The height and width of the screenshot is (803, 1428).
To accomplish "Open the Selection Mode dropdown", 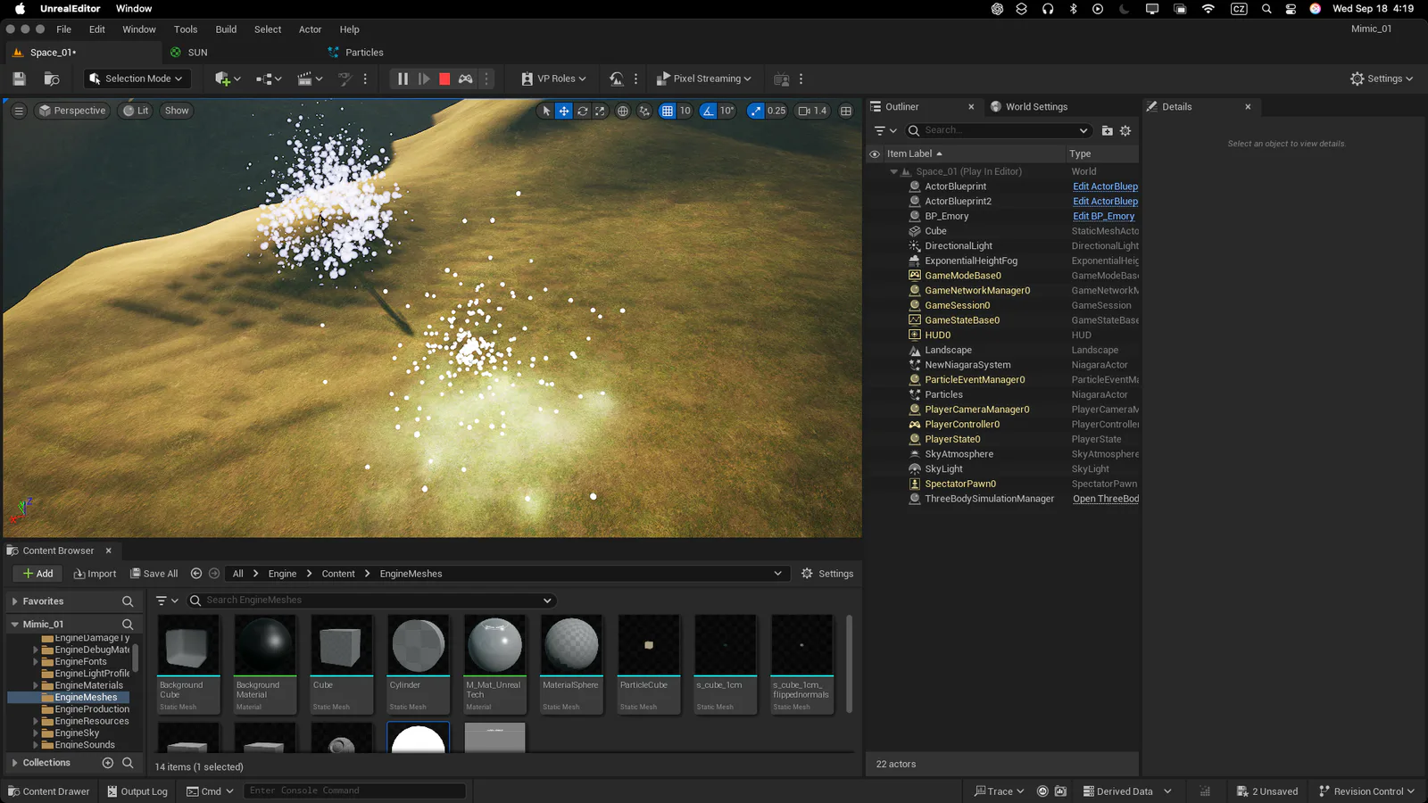I will tap(137, 79).
